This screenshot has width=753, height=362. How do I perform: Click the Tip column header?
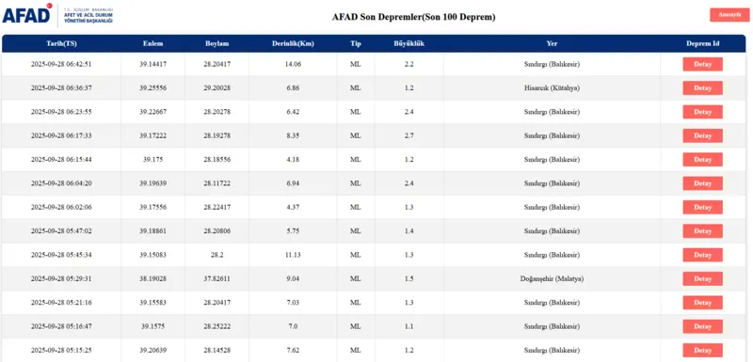(356, 43)
